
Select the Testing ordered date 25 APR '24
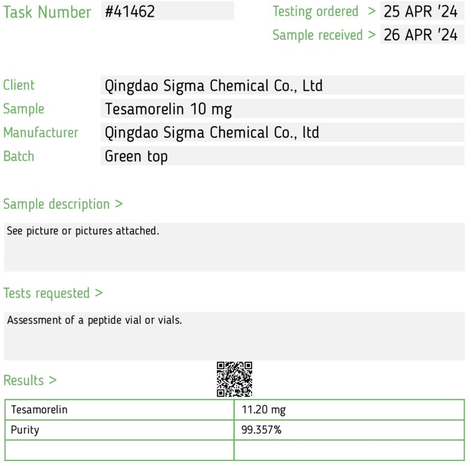[422, 11]
